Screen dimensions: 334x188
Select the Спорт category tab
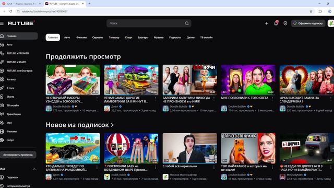click(129, 38)
